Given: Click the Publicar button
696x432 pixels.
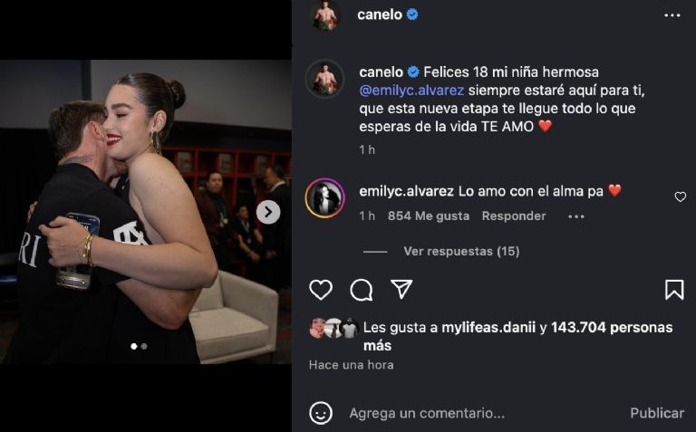Looking at the screenshot, I should pyautogui.click(x=657, y=413).
